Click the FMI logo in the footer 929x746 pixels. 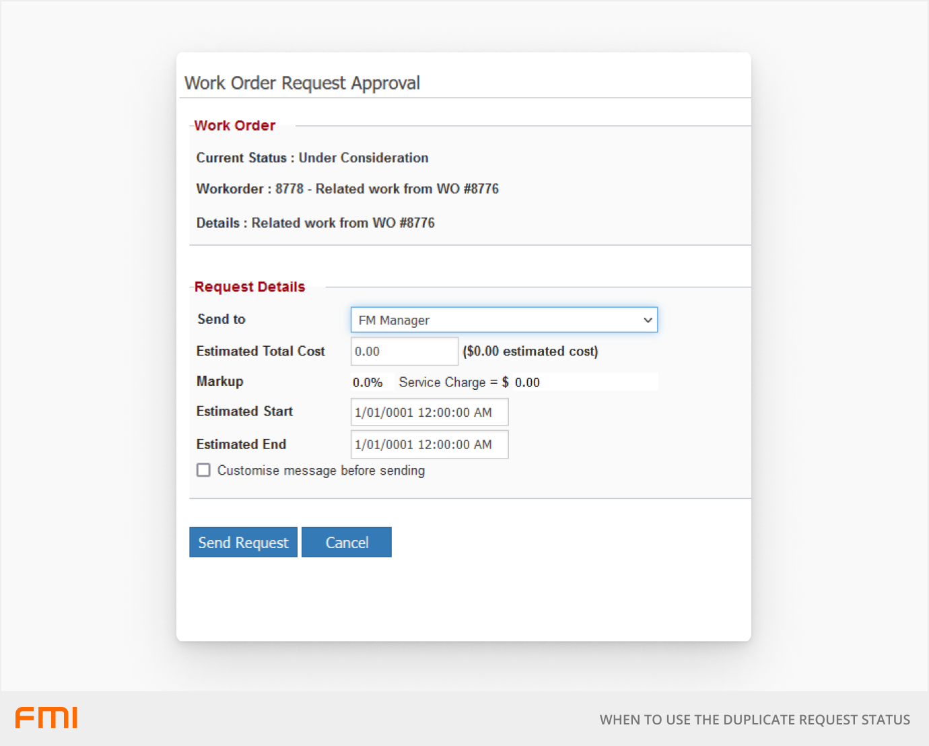click(x=46, y=718)
